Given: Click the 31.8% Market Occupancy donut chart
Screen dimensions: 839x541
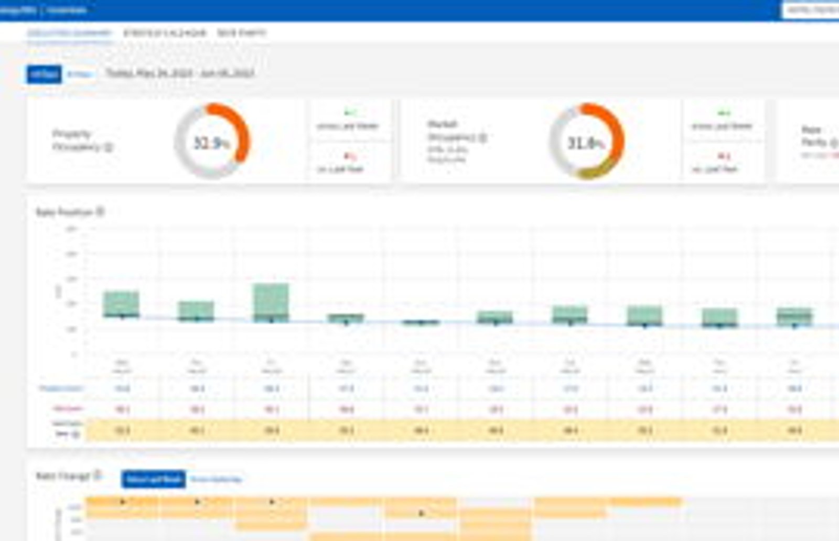Looking at the screenshot, I should pyautogui.click(x=587, y=142).
